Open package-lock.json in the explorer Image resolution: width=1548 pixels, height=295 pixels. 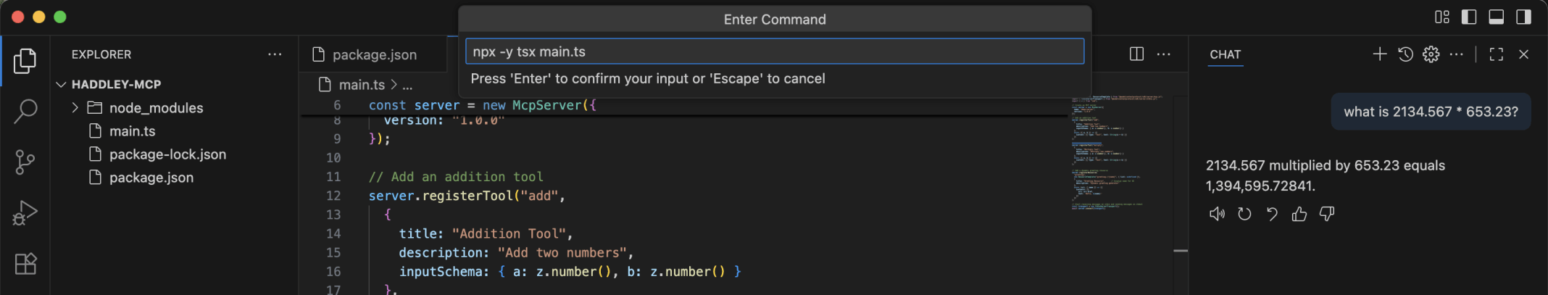pos(167,154)
